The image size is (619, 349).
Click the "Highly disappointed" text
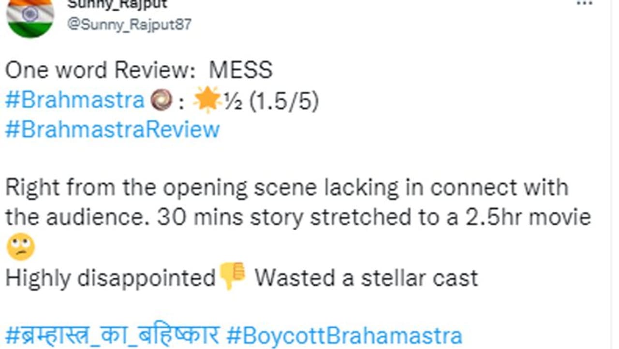pos(110,277)
